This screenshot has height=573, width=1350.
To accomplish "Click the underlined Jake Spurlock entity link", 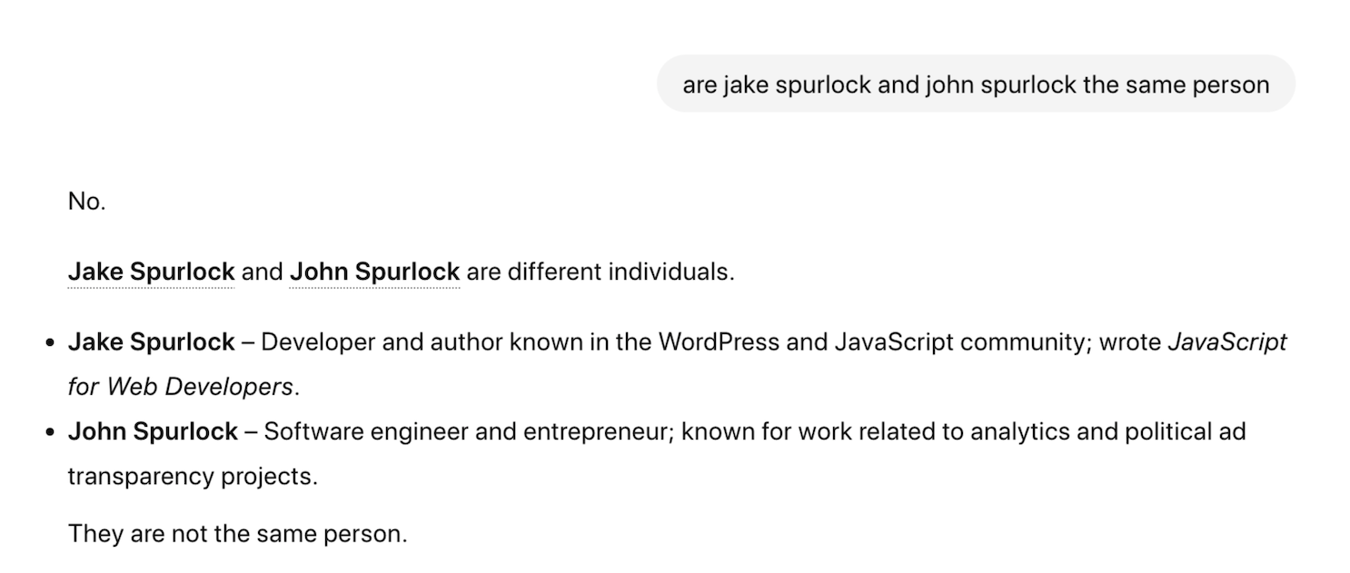I will coord(151,272).
